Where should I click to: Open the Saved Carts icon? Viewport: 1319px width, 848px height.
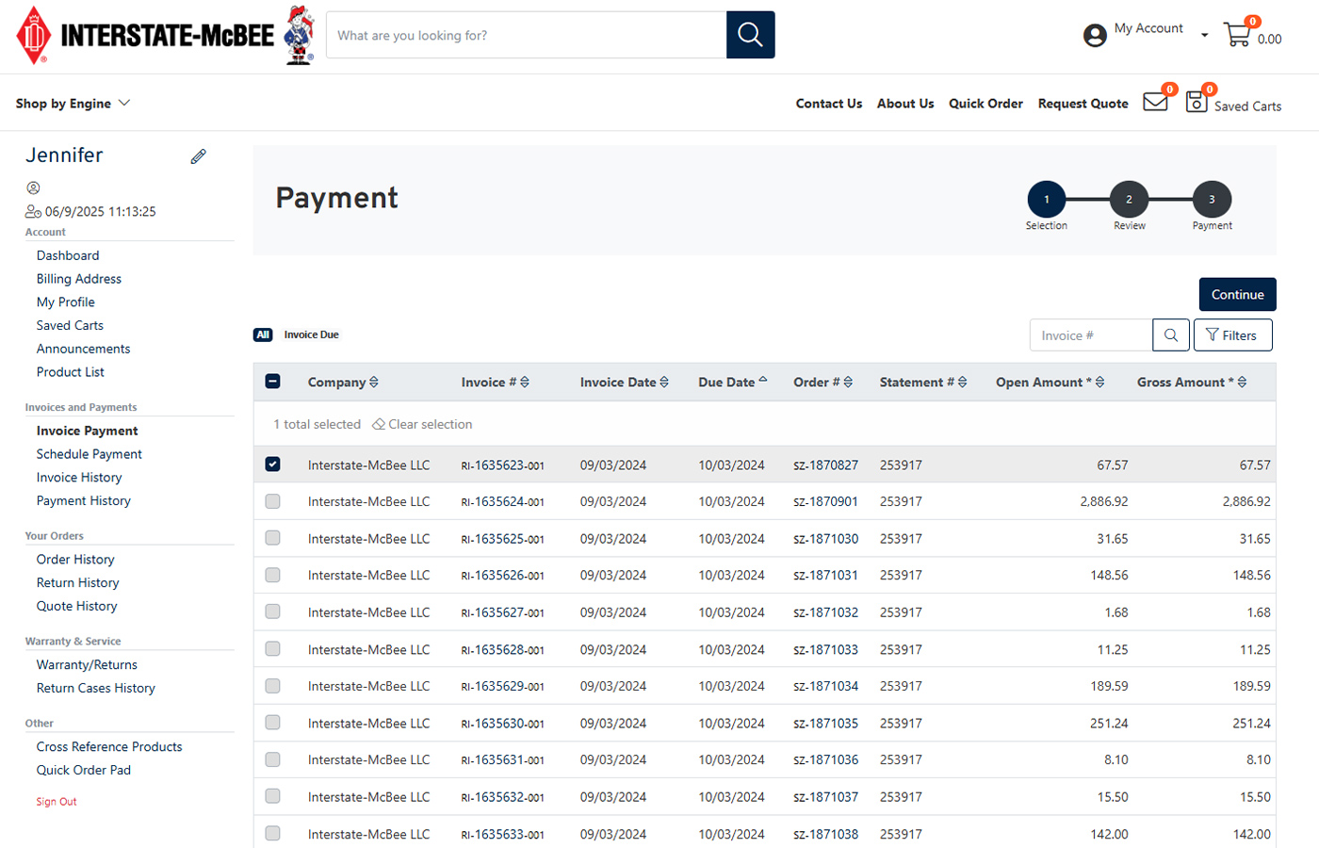(x=1197, y=102)
